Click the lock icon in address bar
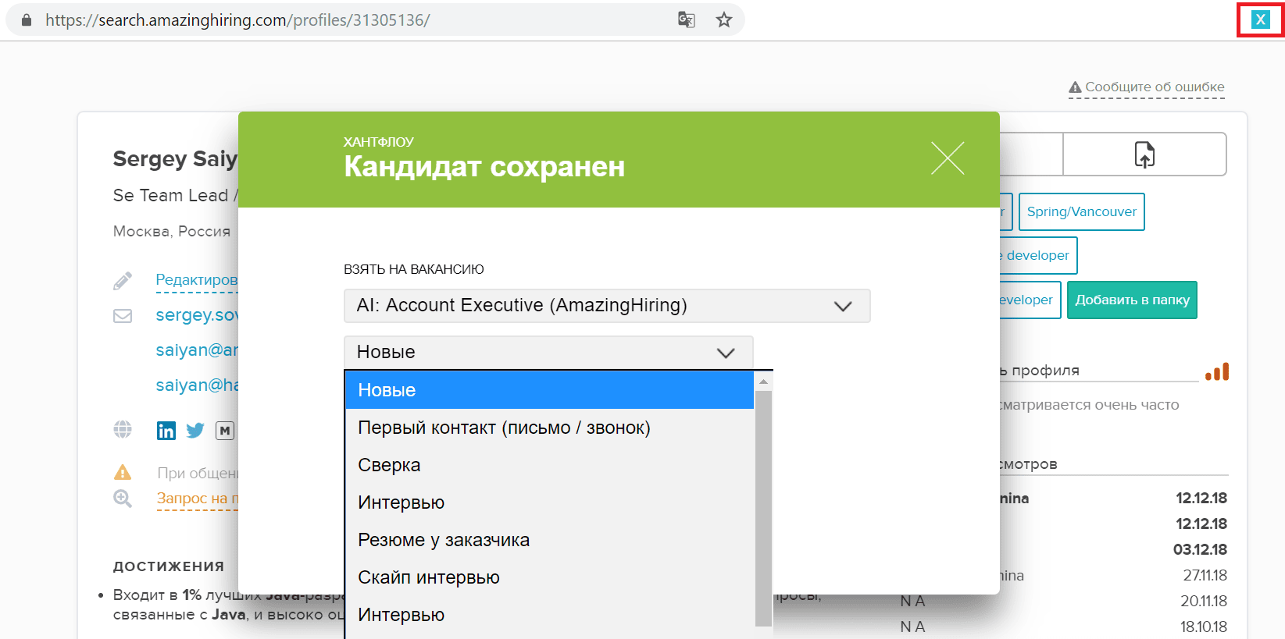The height and width of the screenshot is (639, 1285). (27, 20)
